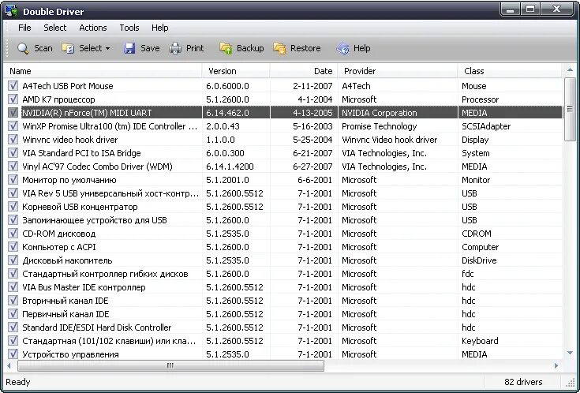
Task: Click the Scan toolbar label
Action: pos(43,48)
